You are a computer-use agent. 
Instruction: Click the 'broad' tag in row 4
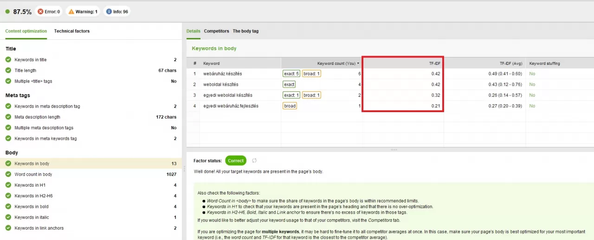click(290, 106)
